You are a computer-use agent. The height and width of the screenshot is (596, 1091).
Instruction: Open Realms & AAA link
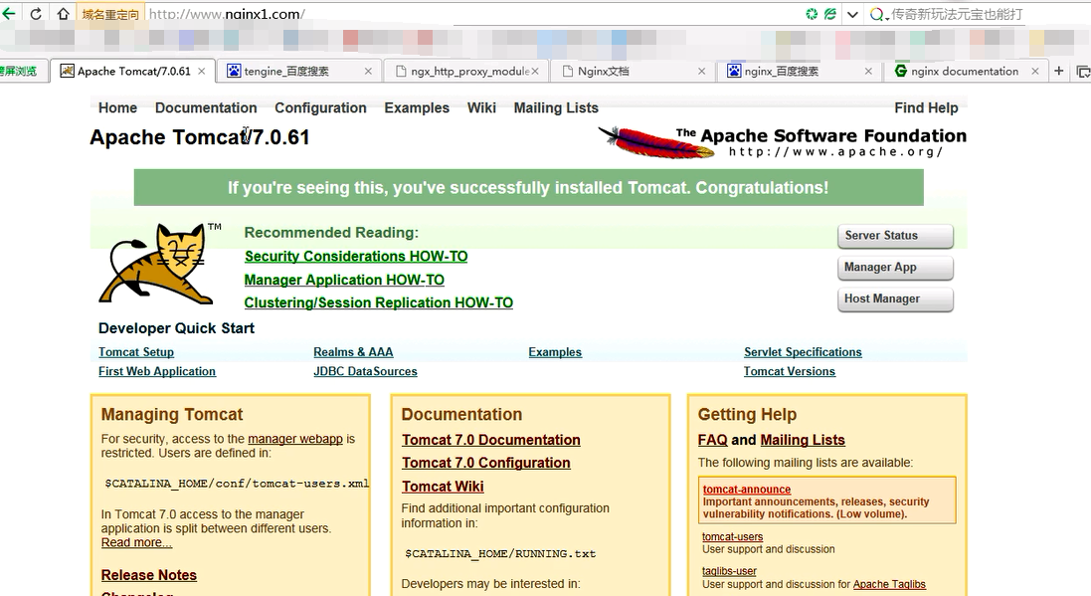[353, 352]
